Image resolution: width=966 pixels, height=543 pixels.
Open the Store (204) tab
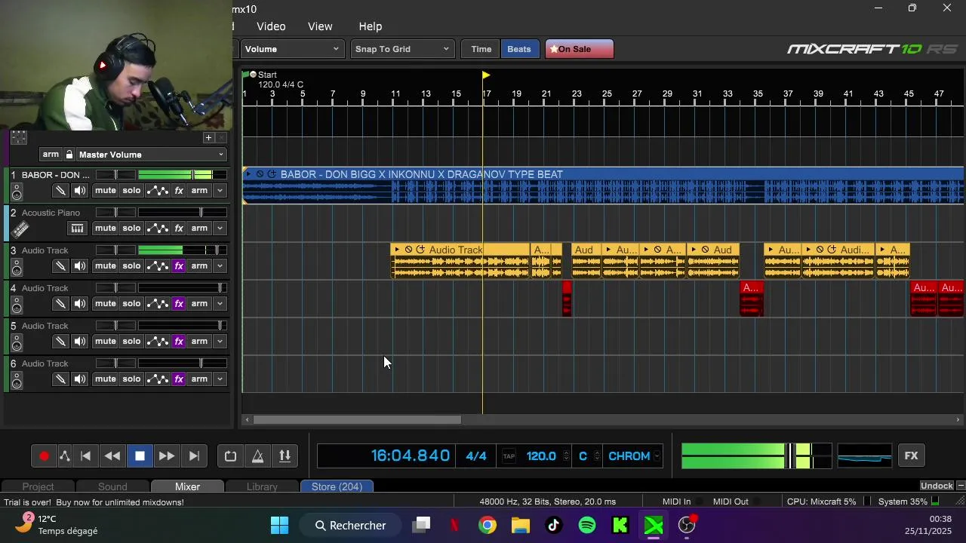coord(337,486)
